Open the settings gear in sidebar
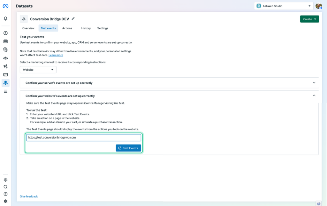 pyautogui.click(x=5, y=180)
